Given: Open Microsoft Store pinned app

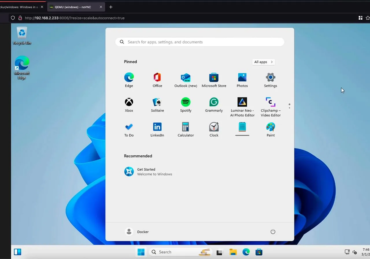Looking at the screenshot, I should 214,80.
